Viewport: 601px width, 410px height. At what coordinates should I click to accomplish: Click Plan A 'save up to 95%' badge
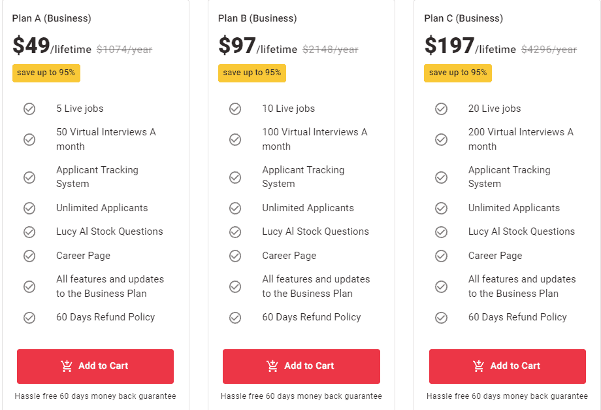[x=46, y=73]
